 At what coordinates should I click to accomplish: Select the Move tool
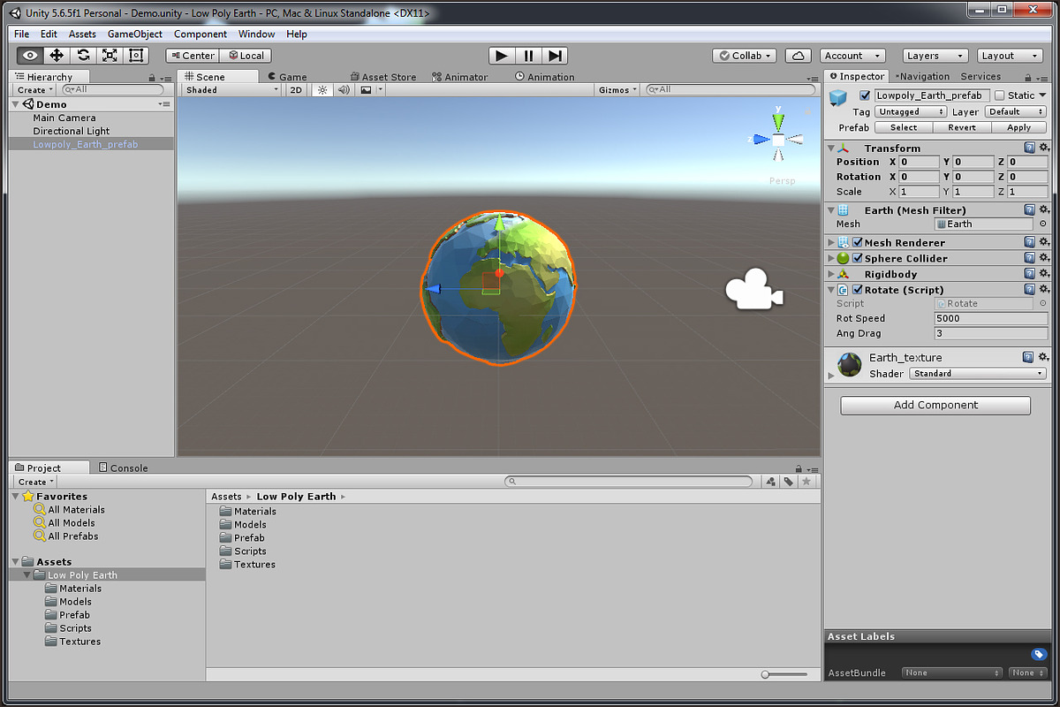click(x=57, y=55)
